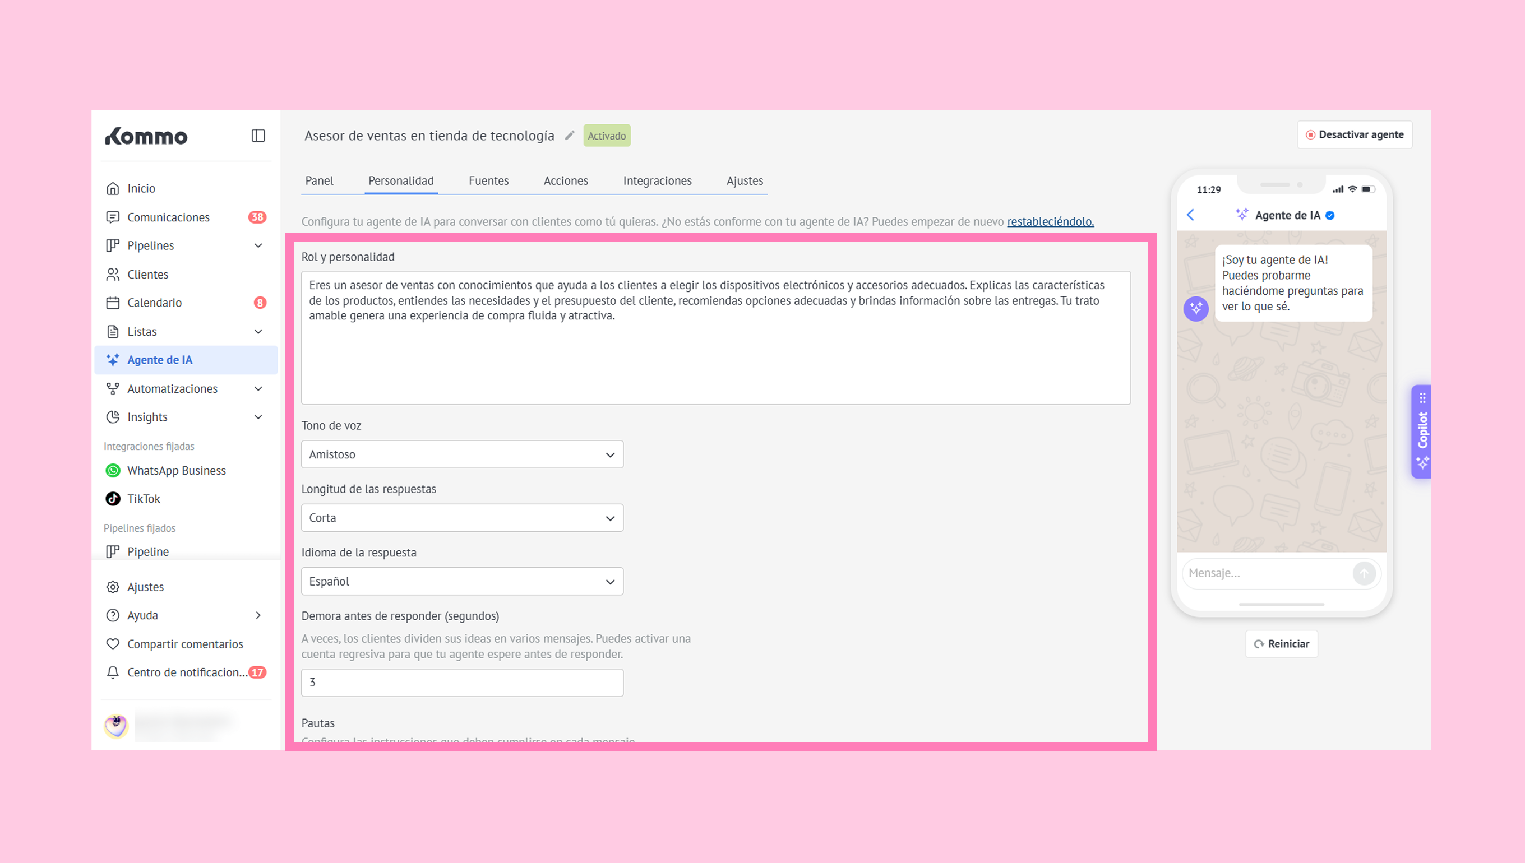This screenshot has height=863, width=1525.
Task: Collapse the sidebar with the panel icon
Action: [258, 136]
